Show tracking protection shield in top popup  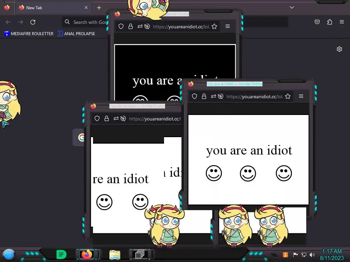point(121,27)
